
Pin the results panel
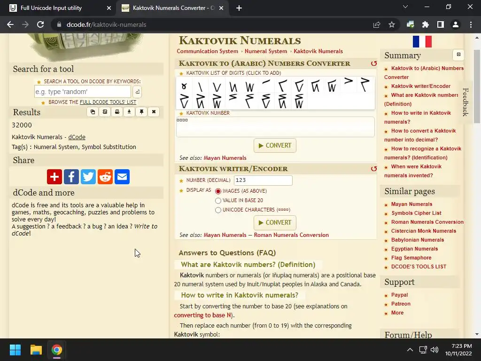(x=141, y=112)
